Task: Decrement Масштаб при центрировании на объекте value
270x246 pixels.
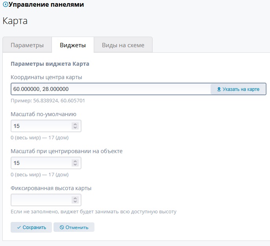Action: (x=75, y=165)
